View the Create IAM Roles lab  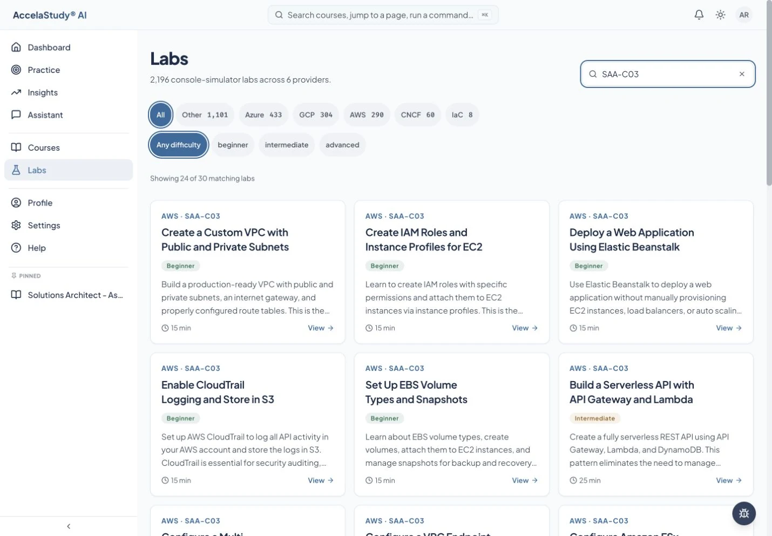tap(525, 328)
